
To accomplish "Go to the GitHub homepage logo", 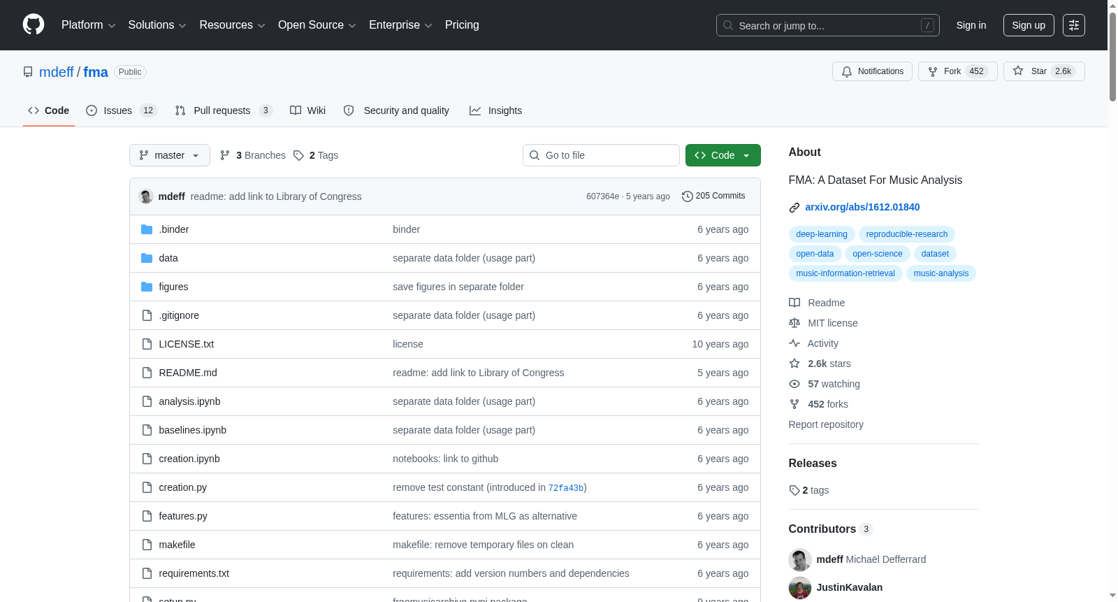I will pyautogui.click(x=34, y=25).
